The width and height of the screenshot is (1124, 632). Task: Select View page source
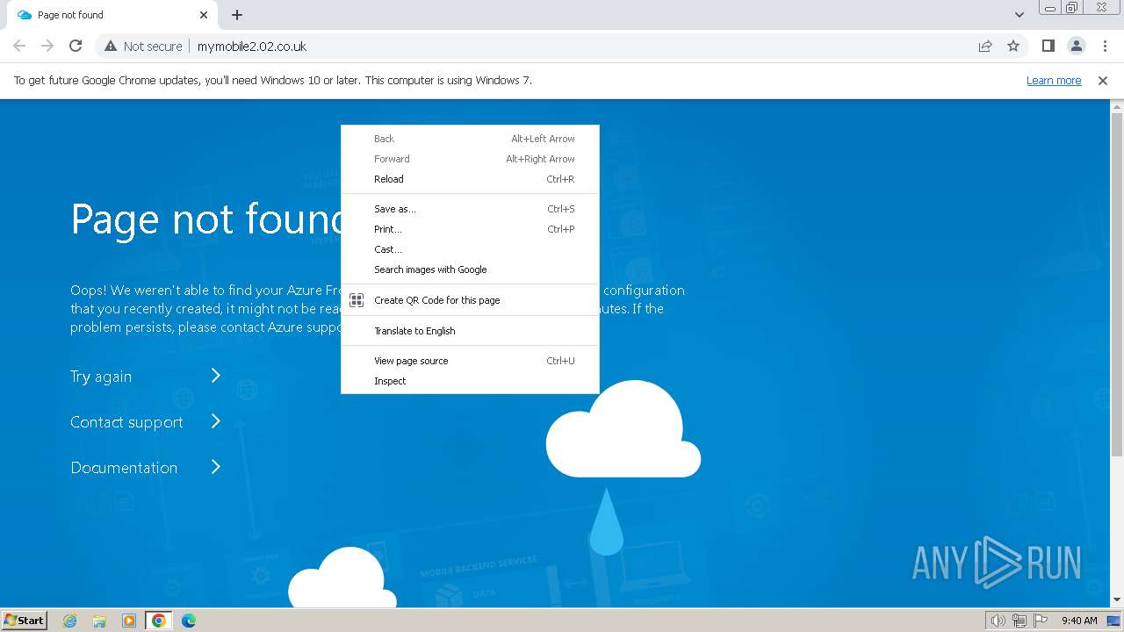coord(470,361)
